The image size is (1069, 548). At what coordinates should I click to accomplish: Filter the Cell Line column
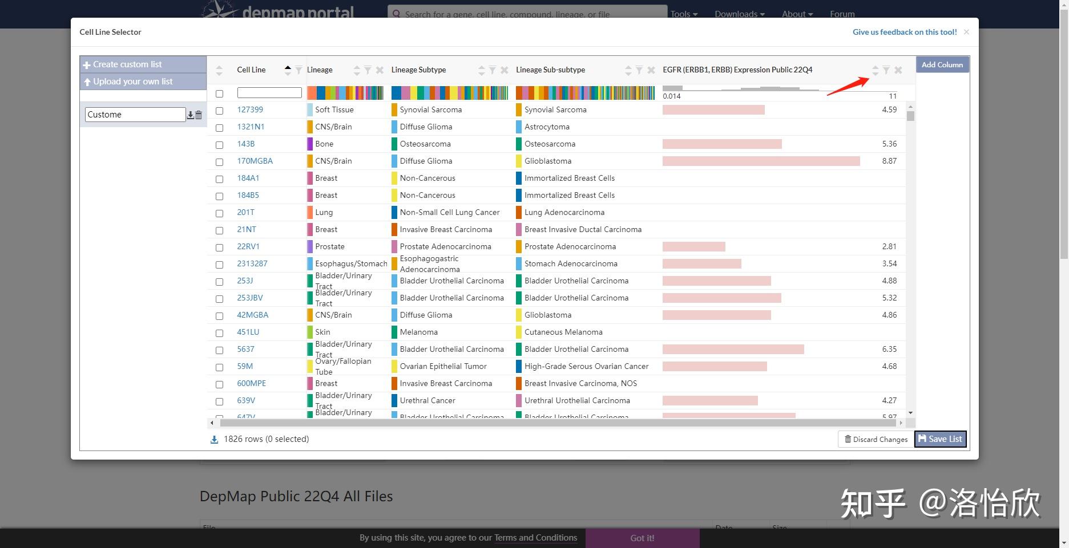coord(298,70)
